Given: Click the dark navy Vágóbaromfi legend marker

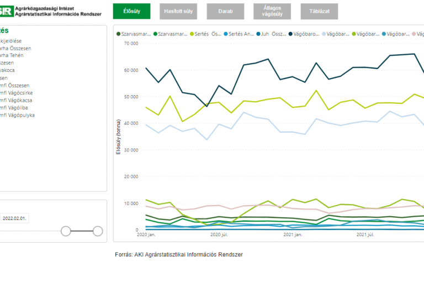Looking at the screenshot, I should click(290, 34).
